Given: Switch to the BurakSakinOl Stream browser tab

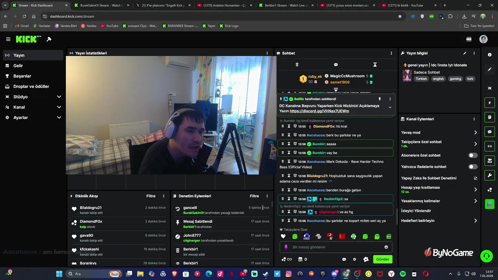Looking at the screenshot, I should 101,5.
